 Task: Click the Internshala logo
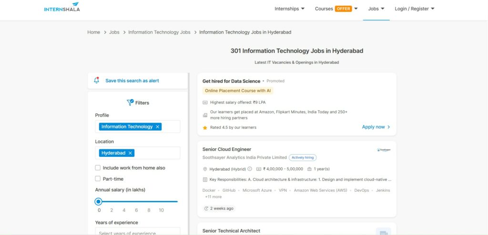coord(62,7)
